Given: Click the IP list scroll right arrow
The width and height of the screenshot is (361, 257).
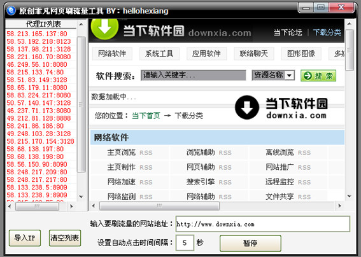Looking at the screenshot, I should tap(71, 206).
